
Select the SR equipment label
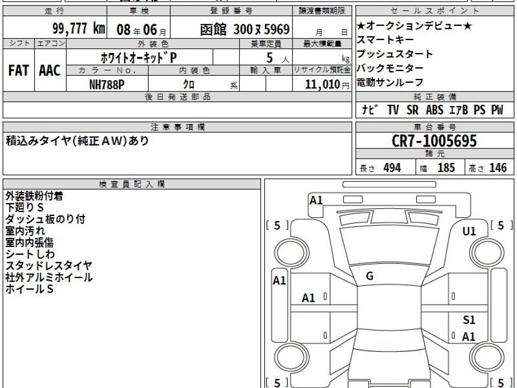(413, 110)
